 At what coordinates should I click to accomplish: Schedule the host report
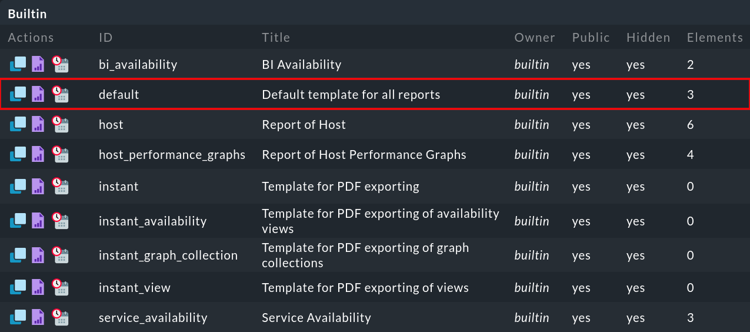coord(60,124)
